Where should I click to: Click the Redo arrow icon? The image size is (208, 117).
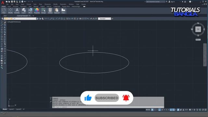pos(29,2)
